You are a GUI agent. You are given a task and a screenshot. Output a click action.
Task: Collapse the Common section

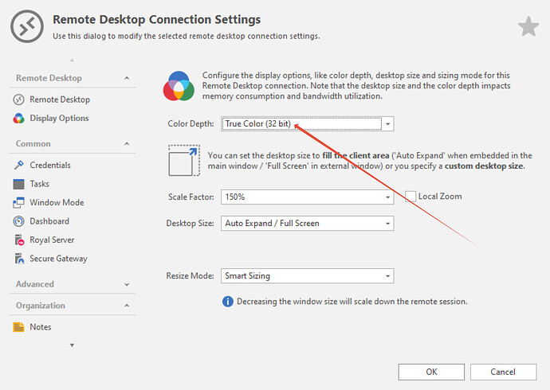[x=127, y=144]
